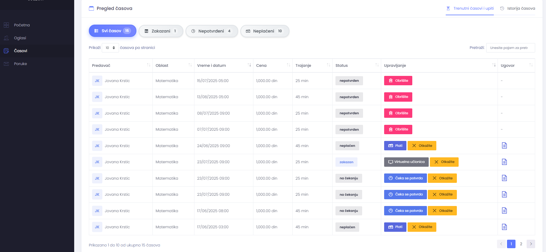Image resolution: width=546 pixels, height=252 pixels.
Task: Click the Časovi sidebar icon
Action: pyautogui.click(x=6, y=51)
